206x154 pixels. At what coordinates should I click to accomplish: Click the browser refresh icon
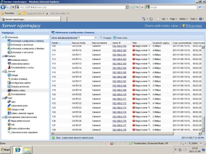click(x=137, y=7)
